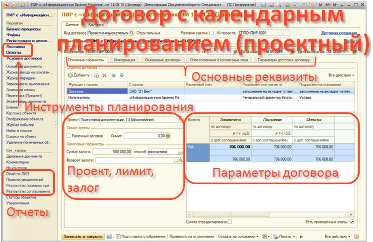Click the green Добавить plus icon
The width and height of the screenshot is (373, 242).
pos(71,75)
